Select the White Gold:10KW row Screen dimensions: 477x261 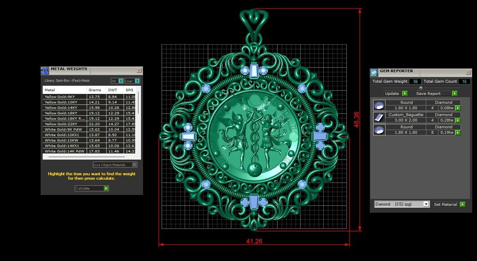[89, 140]
